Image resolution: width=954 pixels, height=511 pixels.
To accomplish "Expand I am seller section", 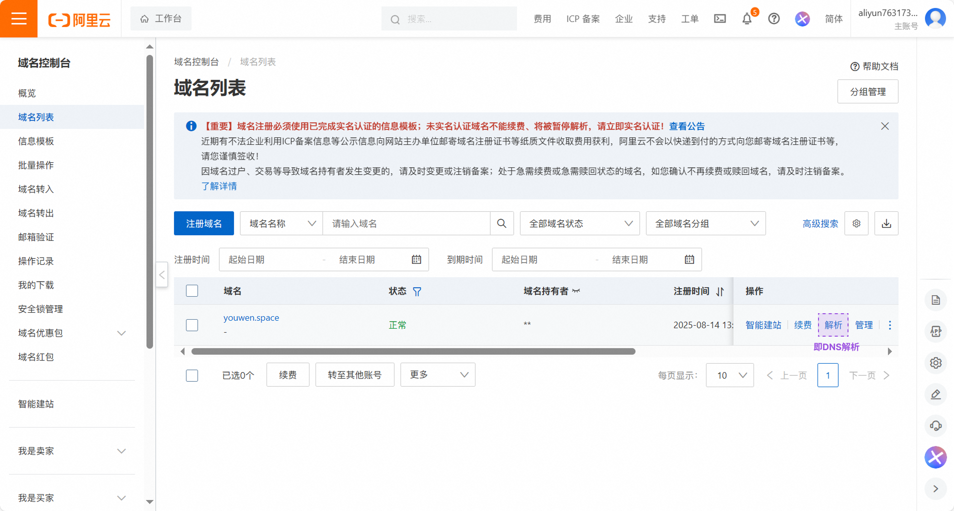I will [121, 451].
